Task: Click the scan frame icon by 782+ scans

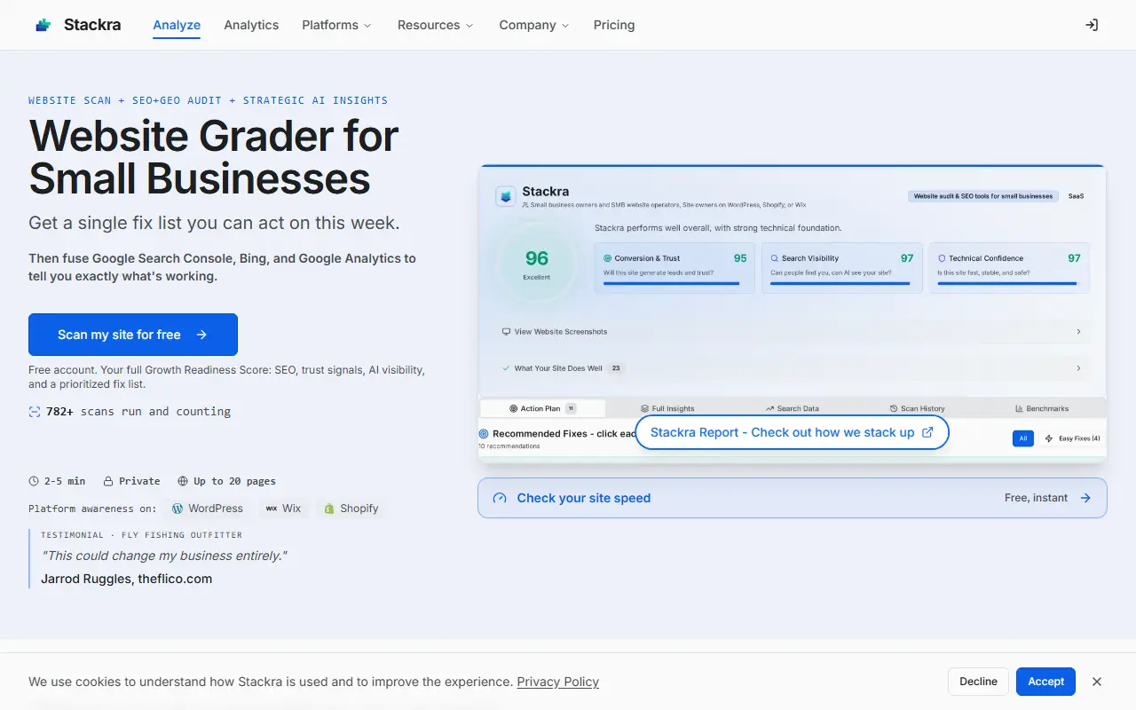Action: [35, 412]
